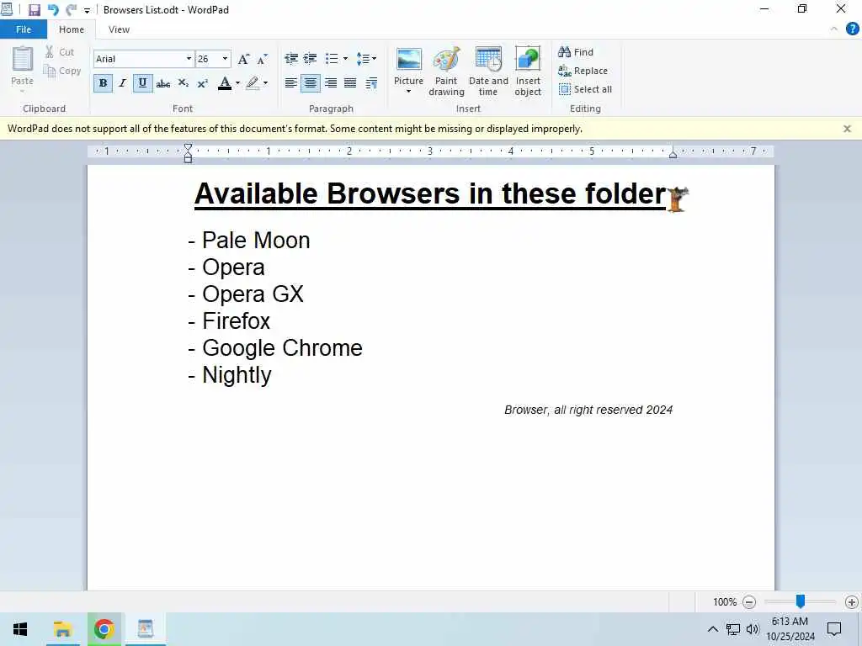Viewport: 862px width, 646px height.
Task: Insert a Paint drawing
Action: tap(446, 71)
